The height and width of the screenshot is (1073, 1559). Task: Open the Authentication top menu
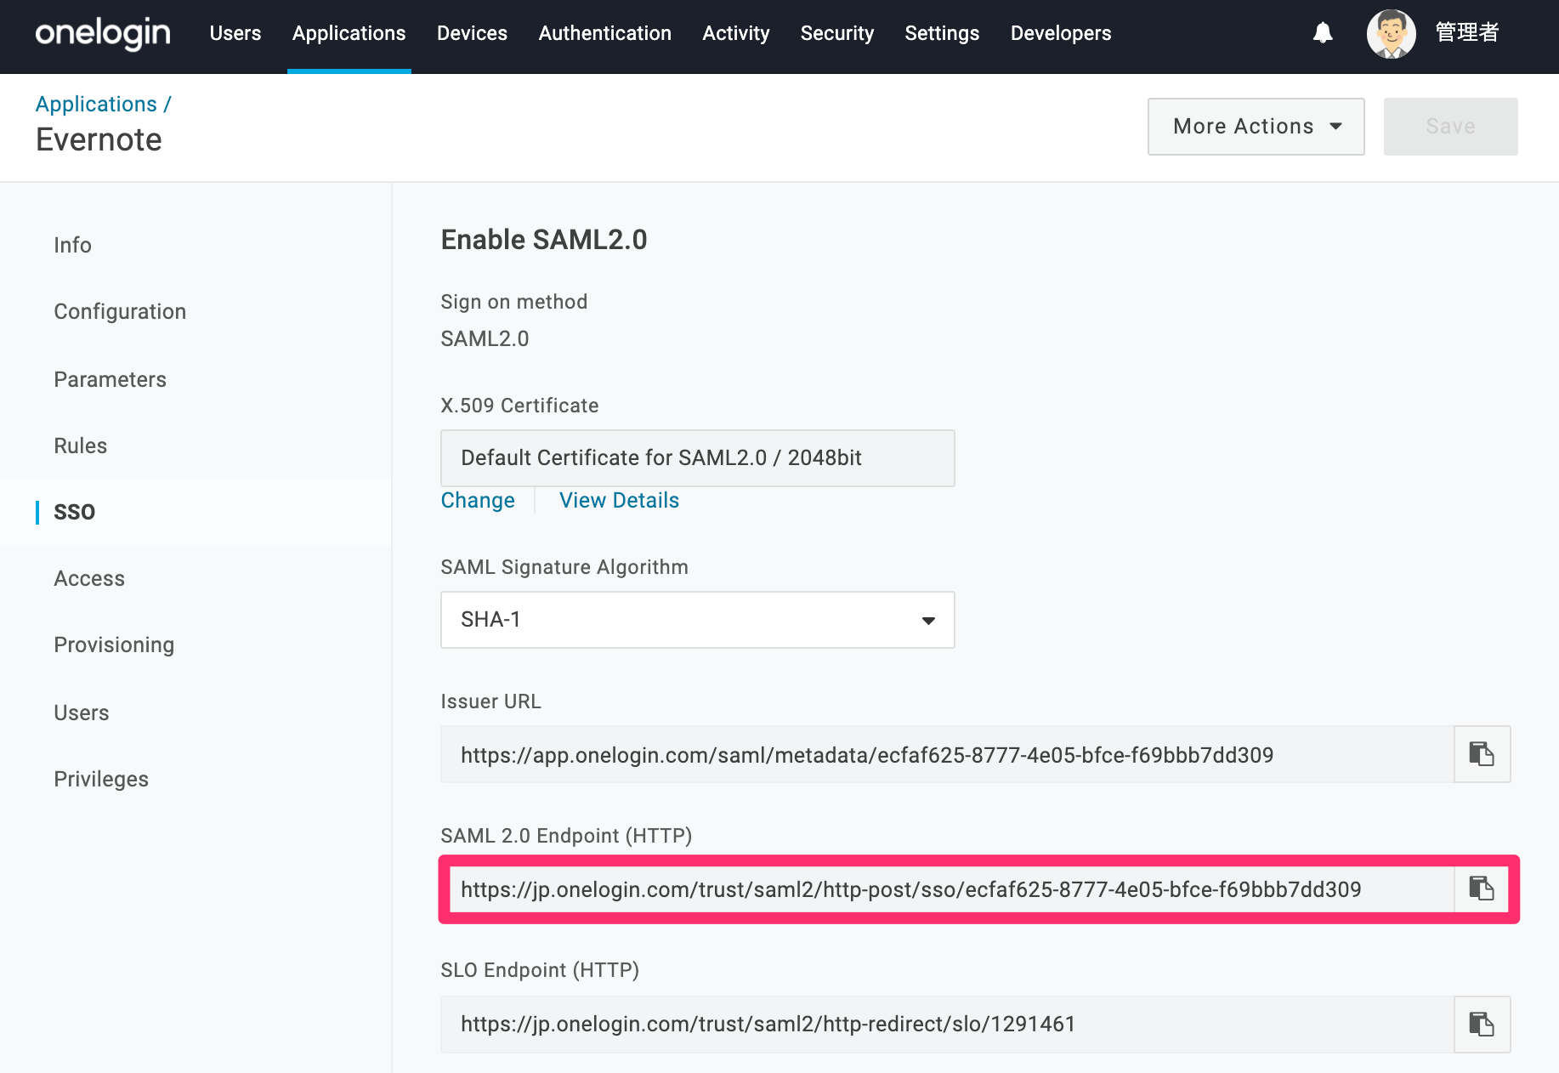(605, 33)
